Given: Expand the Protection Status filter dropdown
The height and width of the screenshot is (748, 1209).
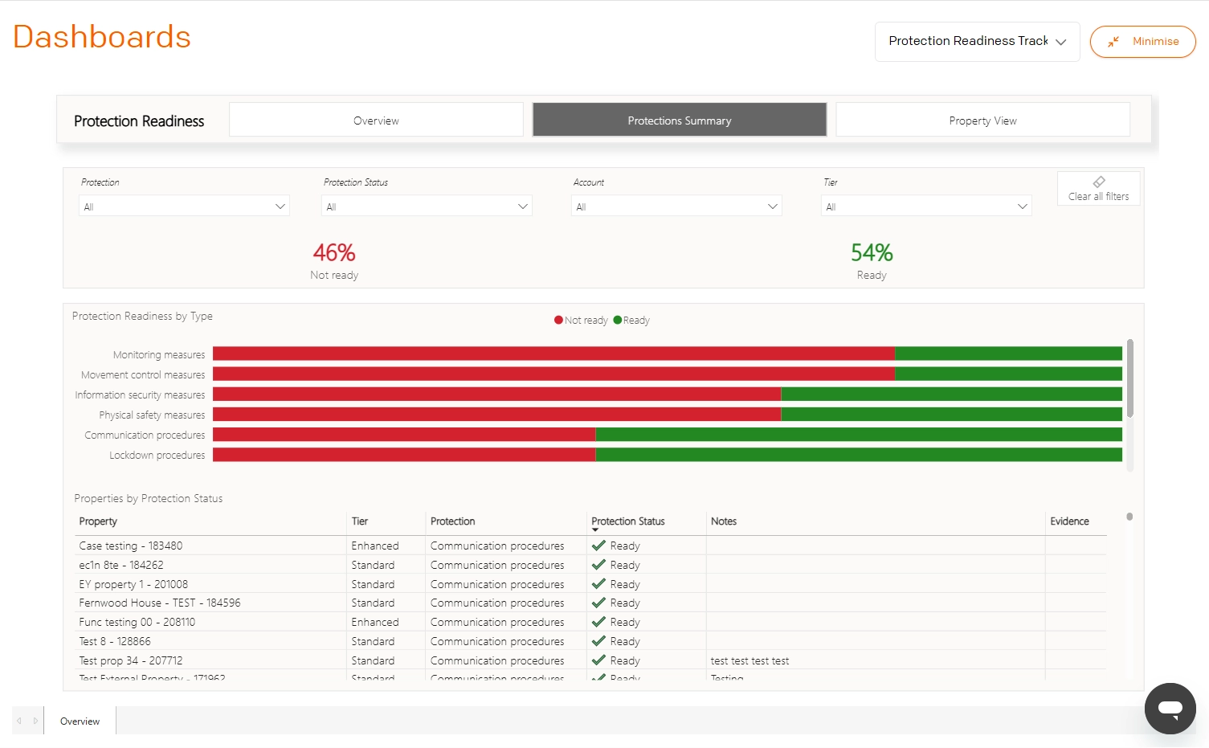Looking at the screenshot, I should [x=427, y=206].
